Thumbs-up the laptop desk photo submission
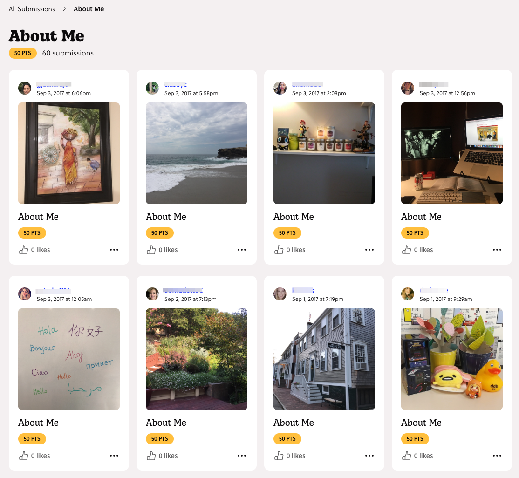 point(406,250)
